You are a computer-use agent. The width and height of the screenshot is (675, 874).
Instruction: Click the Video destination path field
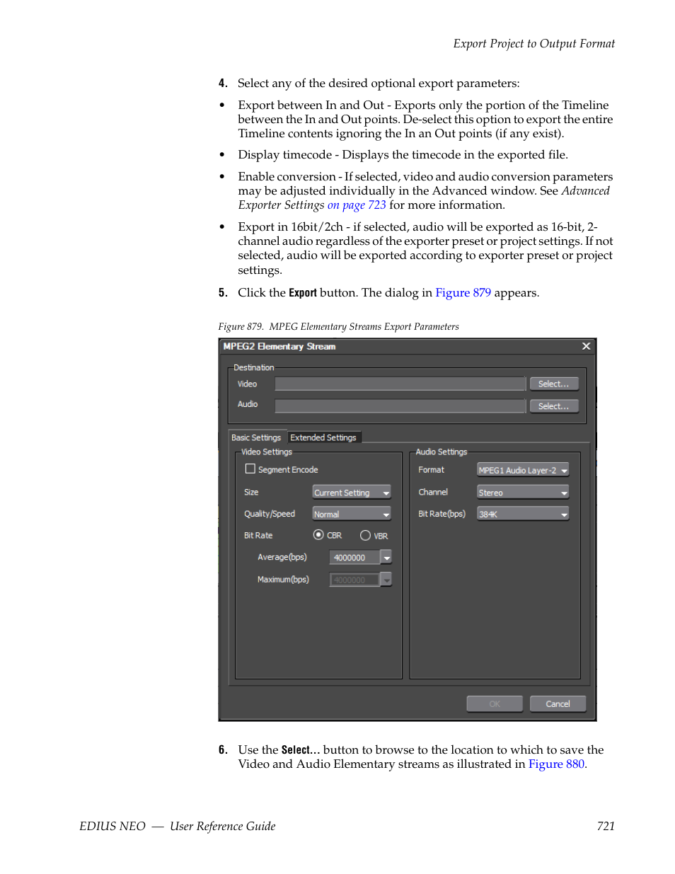400,384
